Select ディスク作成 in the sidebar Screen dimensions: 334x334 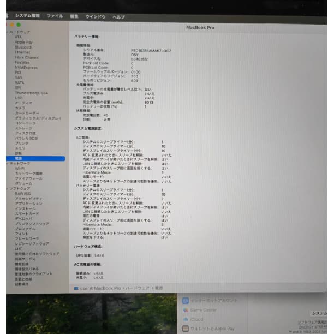pyautogui.click(x=25, y=133)
